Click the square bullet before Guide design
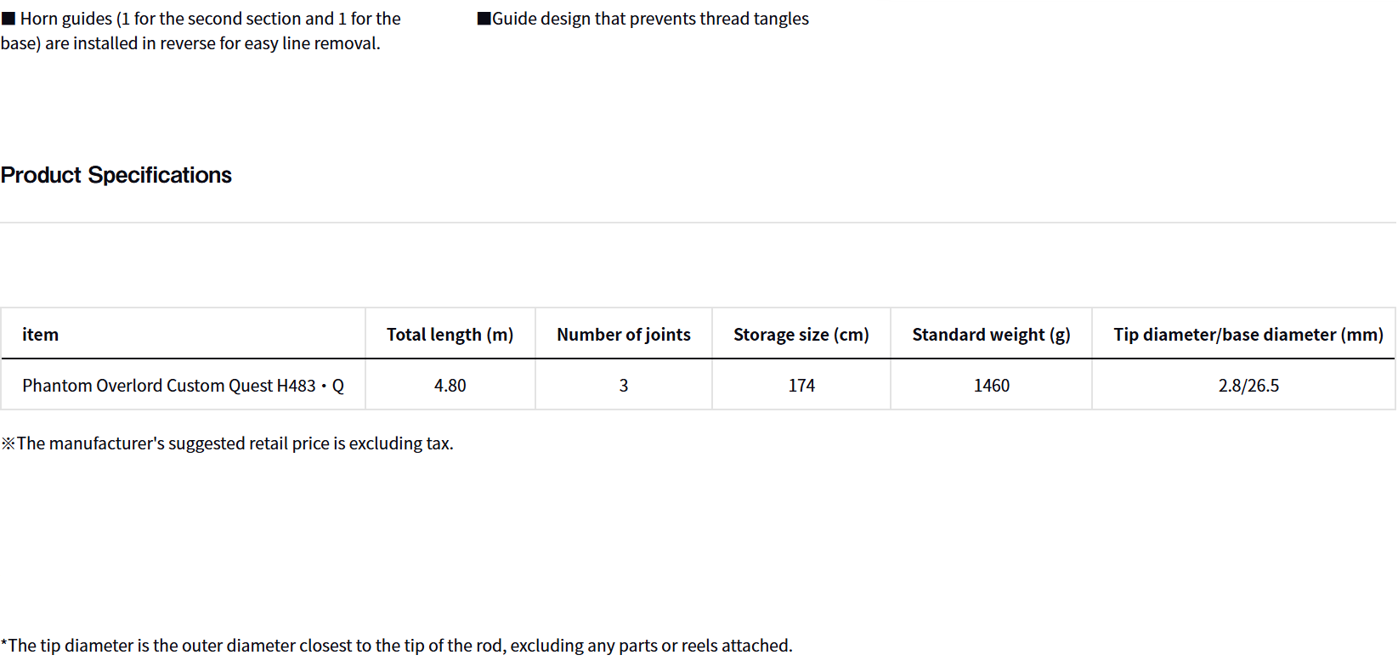1398x672 pixels. point(484,19)
